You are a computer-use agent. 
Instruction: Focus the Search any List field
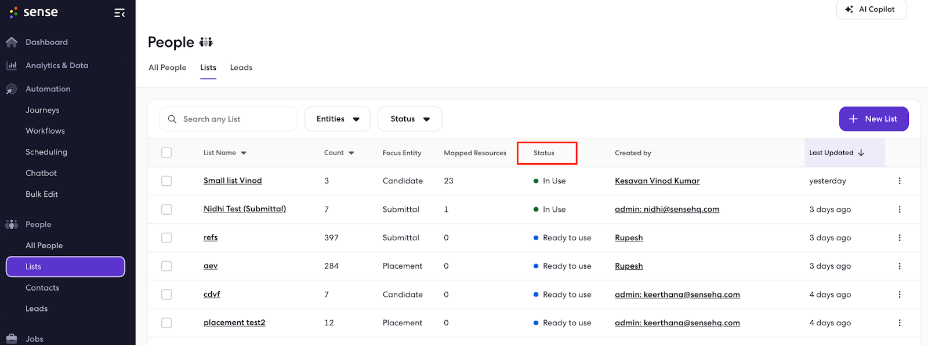(x=229, y=119)
